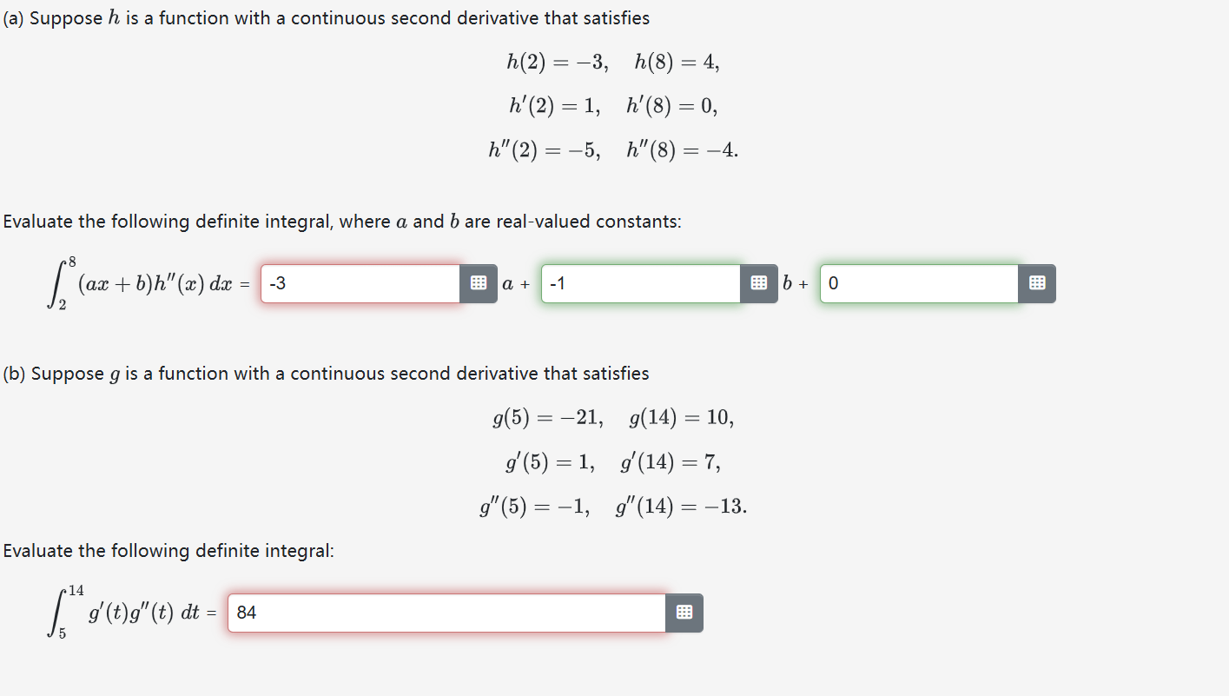Open the equation editor on the red-bordered -3 field
This screenshot has height=696, width=1229.
click(479, 283)
